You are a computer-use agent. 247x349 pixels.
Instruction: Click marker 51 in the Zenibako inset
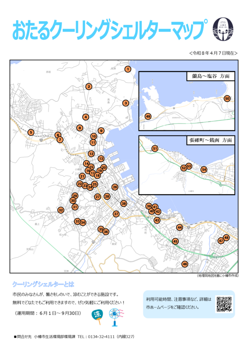coord(155,148)
